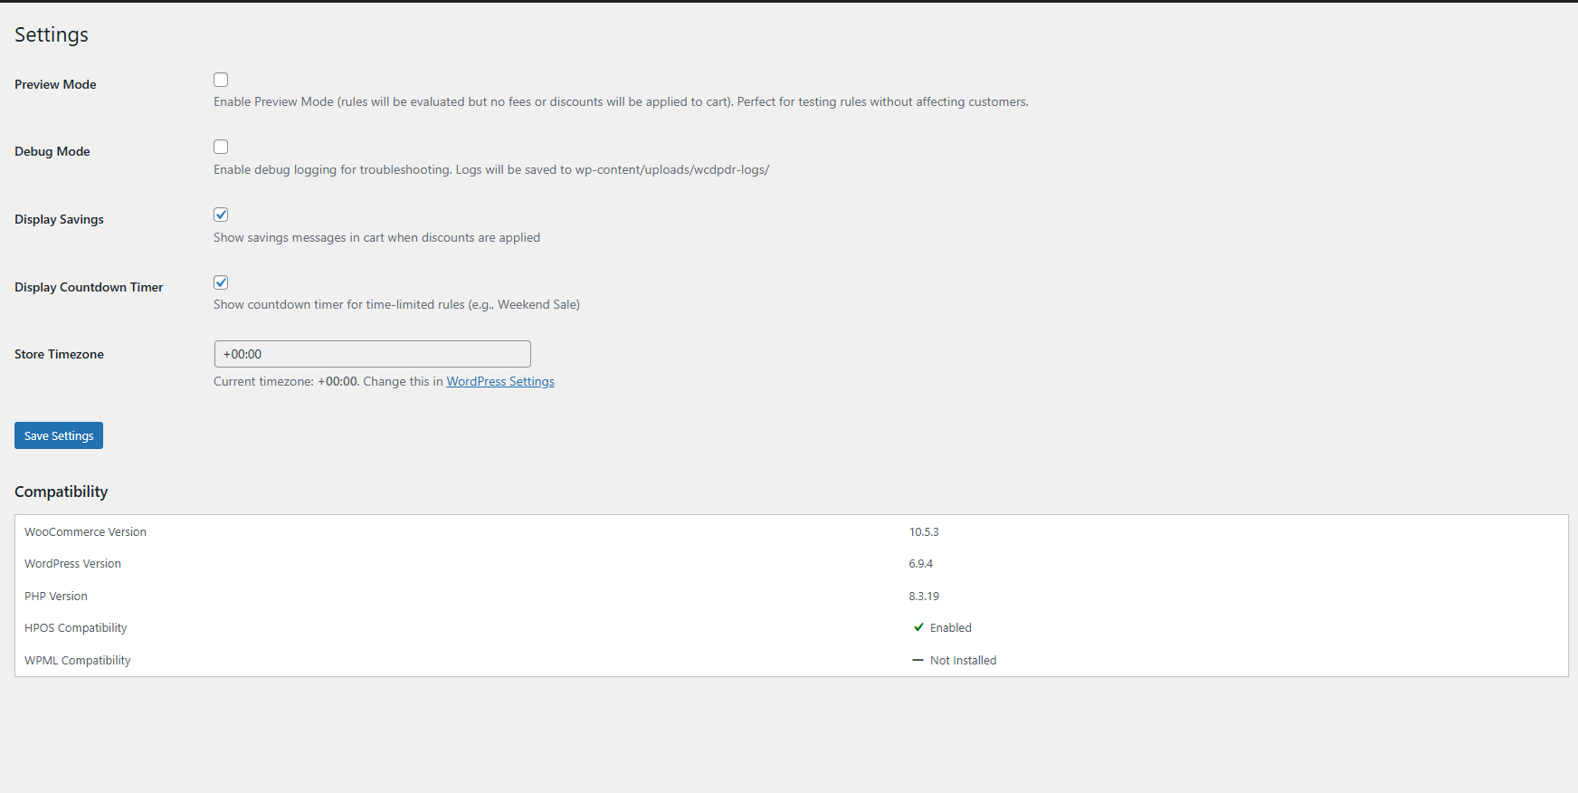Click the Save Settings button
Viewport: 1578px width, 793px height.
pyautogui.click(x=58, y=435)
